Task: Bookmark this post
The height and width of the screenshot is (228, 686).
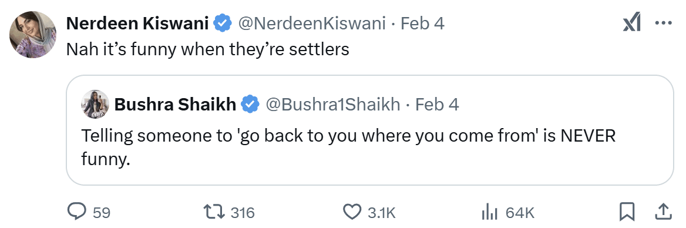Action: [x=627, y=212]
